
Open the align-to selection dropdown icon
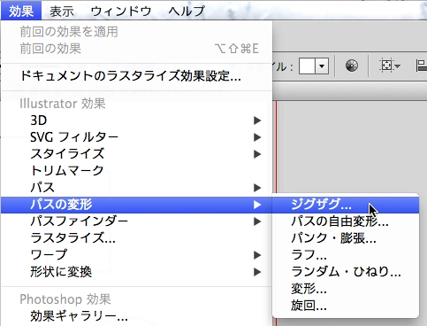tap(390, 66)
